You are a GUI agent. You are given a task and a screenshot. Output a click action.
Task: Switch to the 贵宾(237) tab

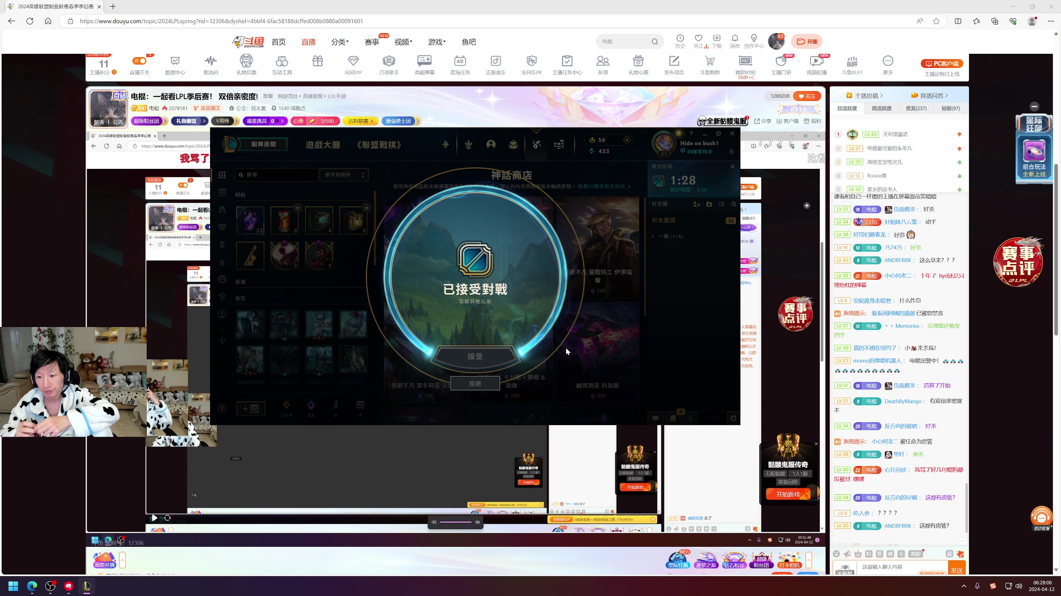916,108
